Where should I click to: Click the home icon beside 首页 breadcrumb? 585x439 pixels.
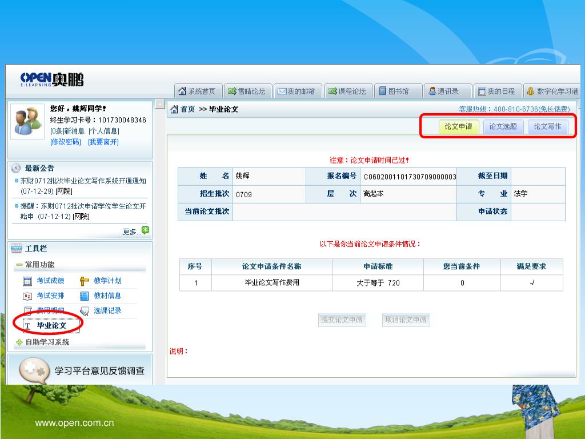click(x=174, y=109)
